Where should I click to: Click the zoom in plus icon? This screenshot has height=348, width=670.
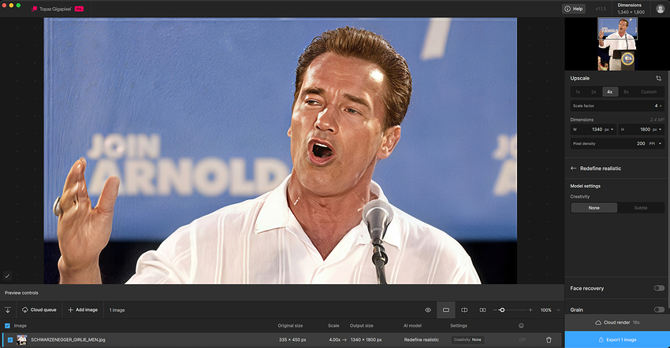click(x=530, y=310)
